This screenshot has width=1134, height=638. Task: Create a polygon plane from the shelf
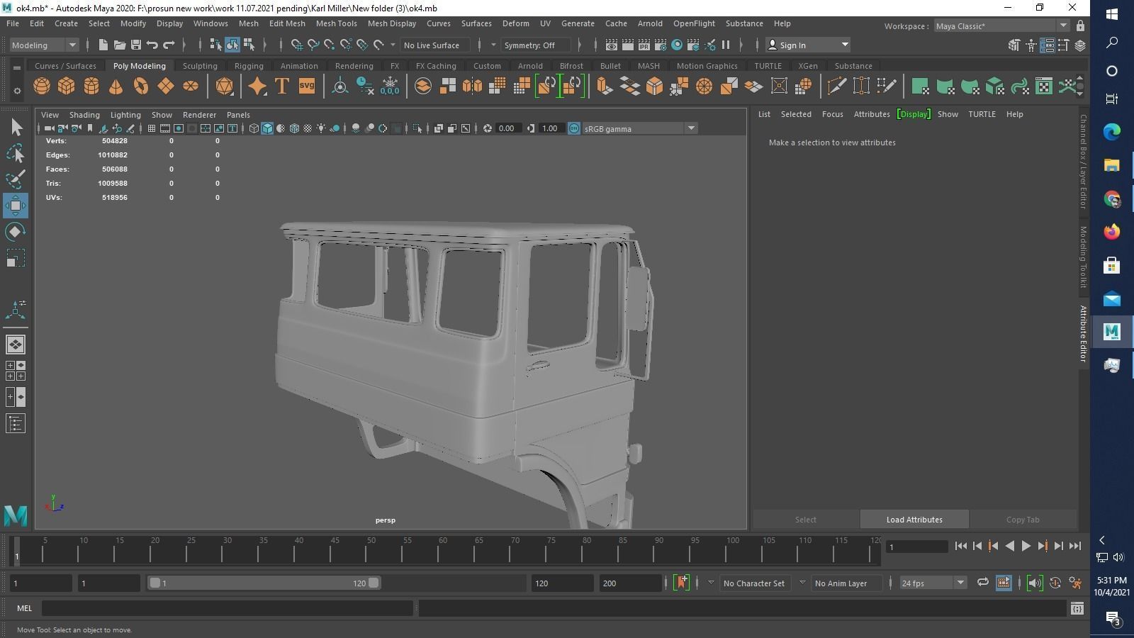165,86
